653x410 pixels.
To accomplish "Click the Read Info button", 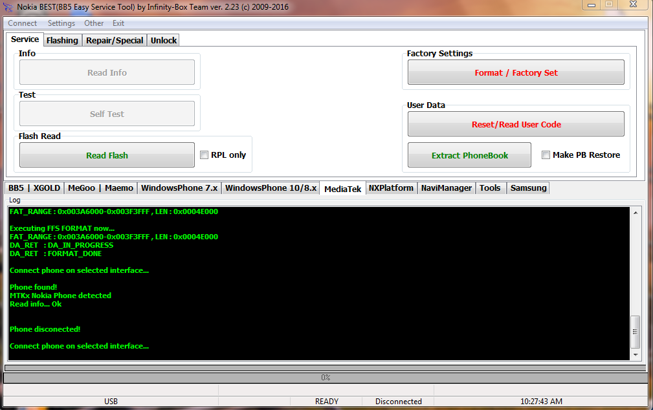I will click(x=107, y=72).
